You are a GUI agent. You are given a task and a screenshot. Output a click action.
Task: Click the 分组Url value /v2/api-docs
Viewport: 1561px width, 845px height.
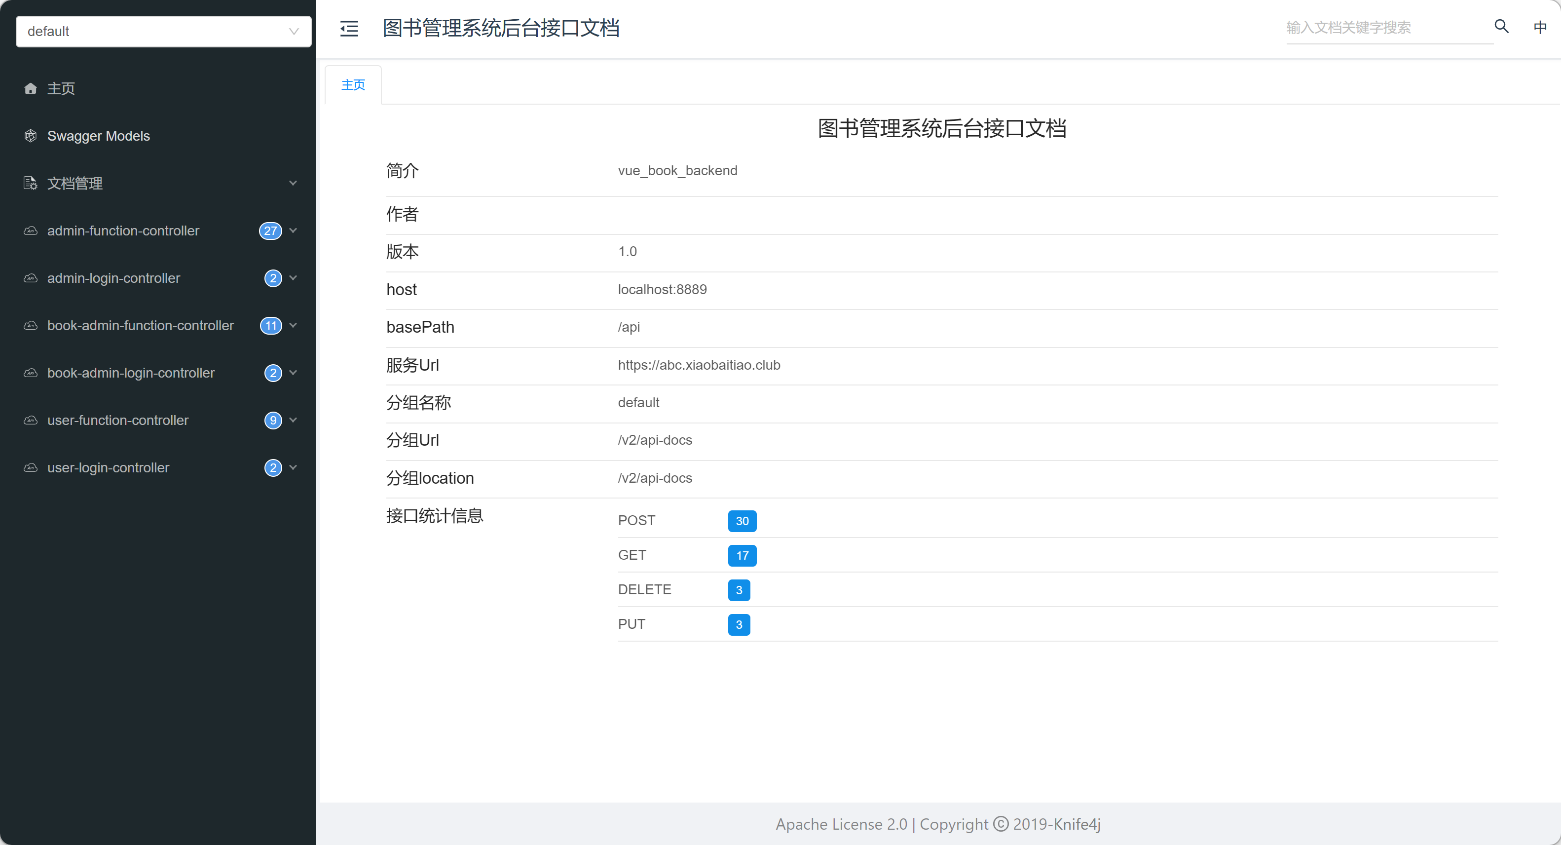point(655,440)
